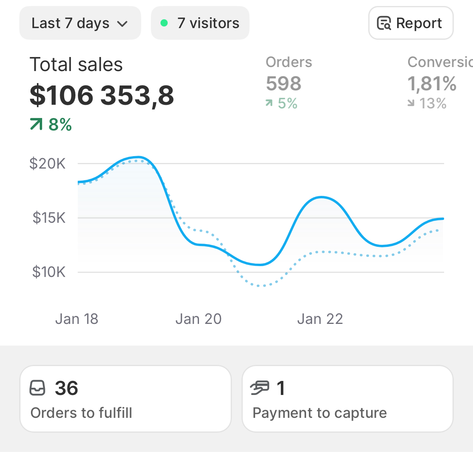Open the 1 Payment to capture card
The height and width of the screenshot is (464, 473).
click(347, 399)
